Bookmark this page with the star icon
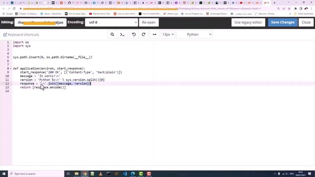 point(289,9)
